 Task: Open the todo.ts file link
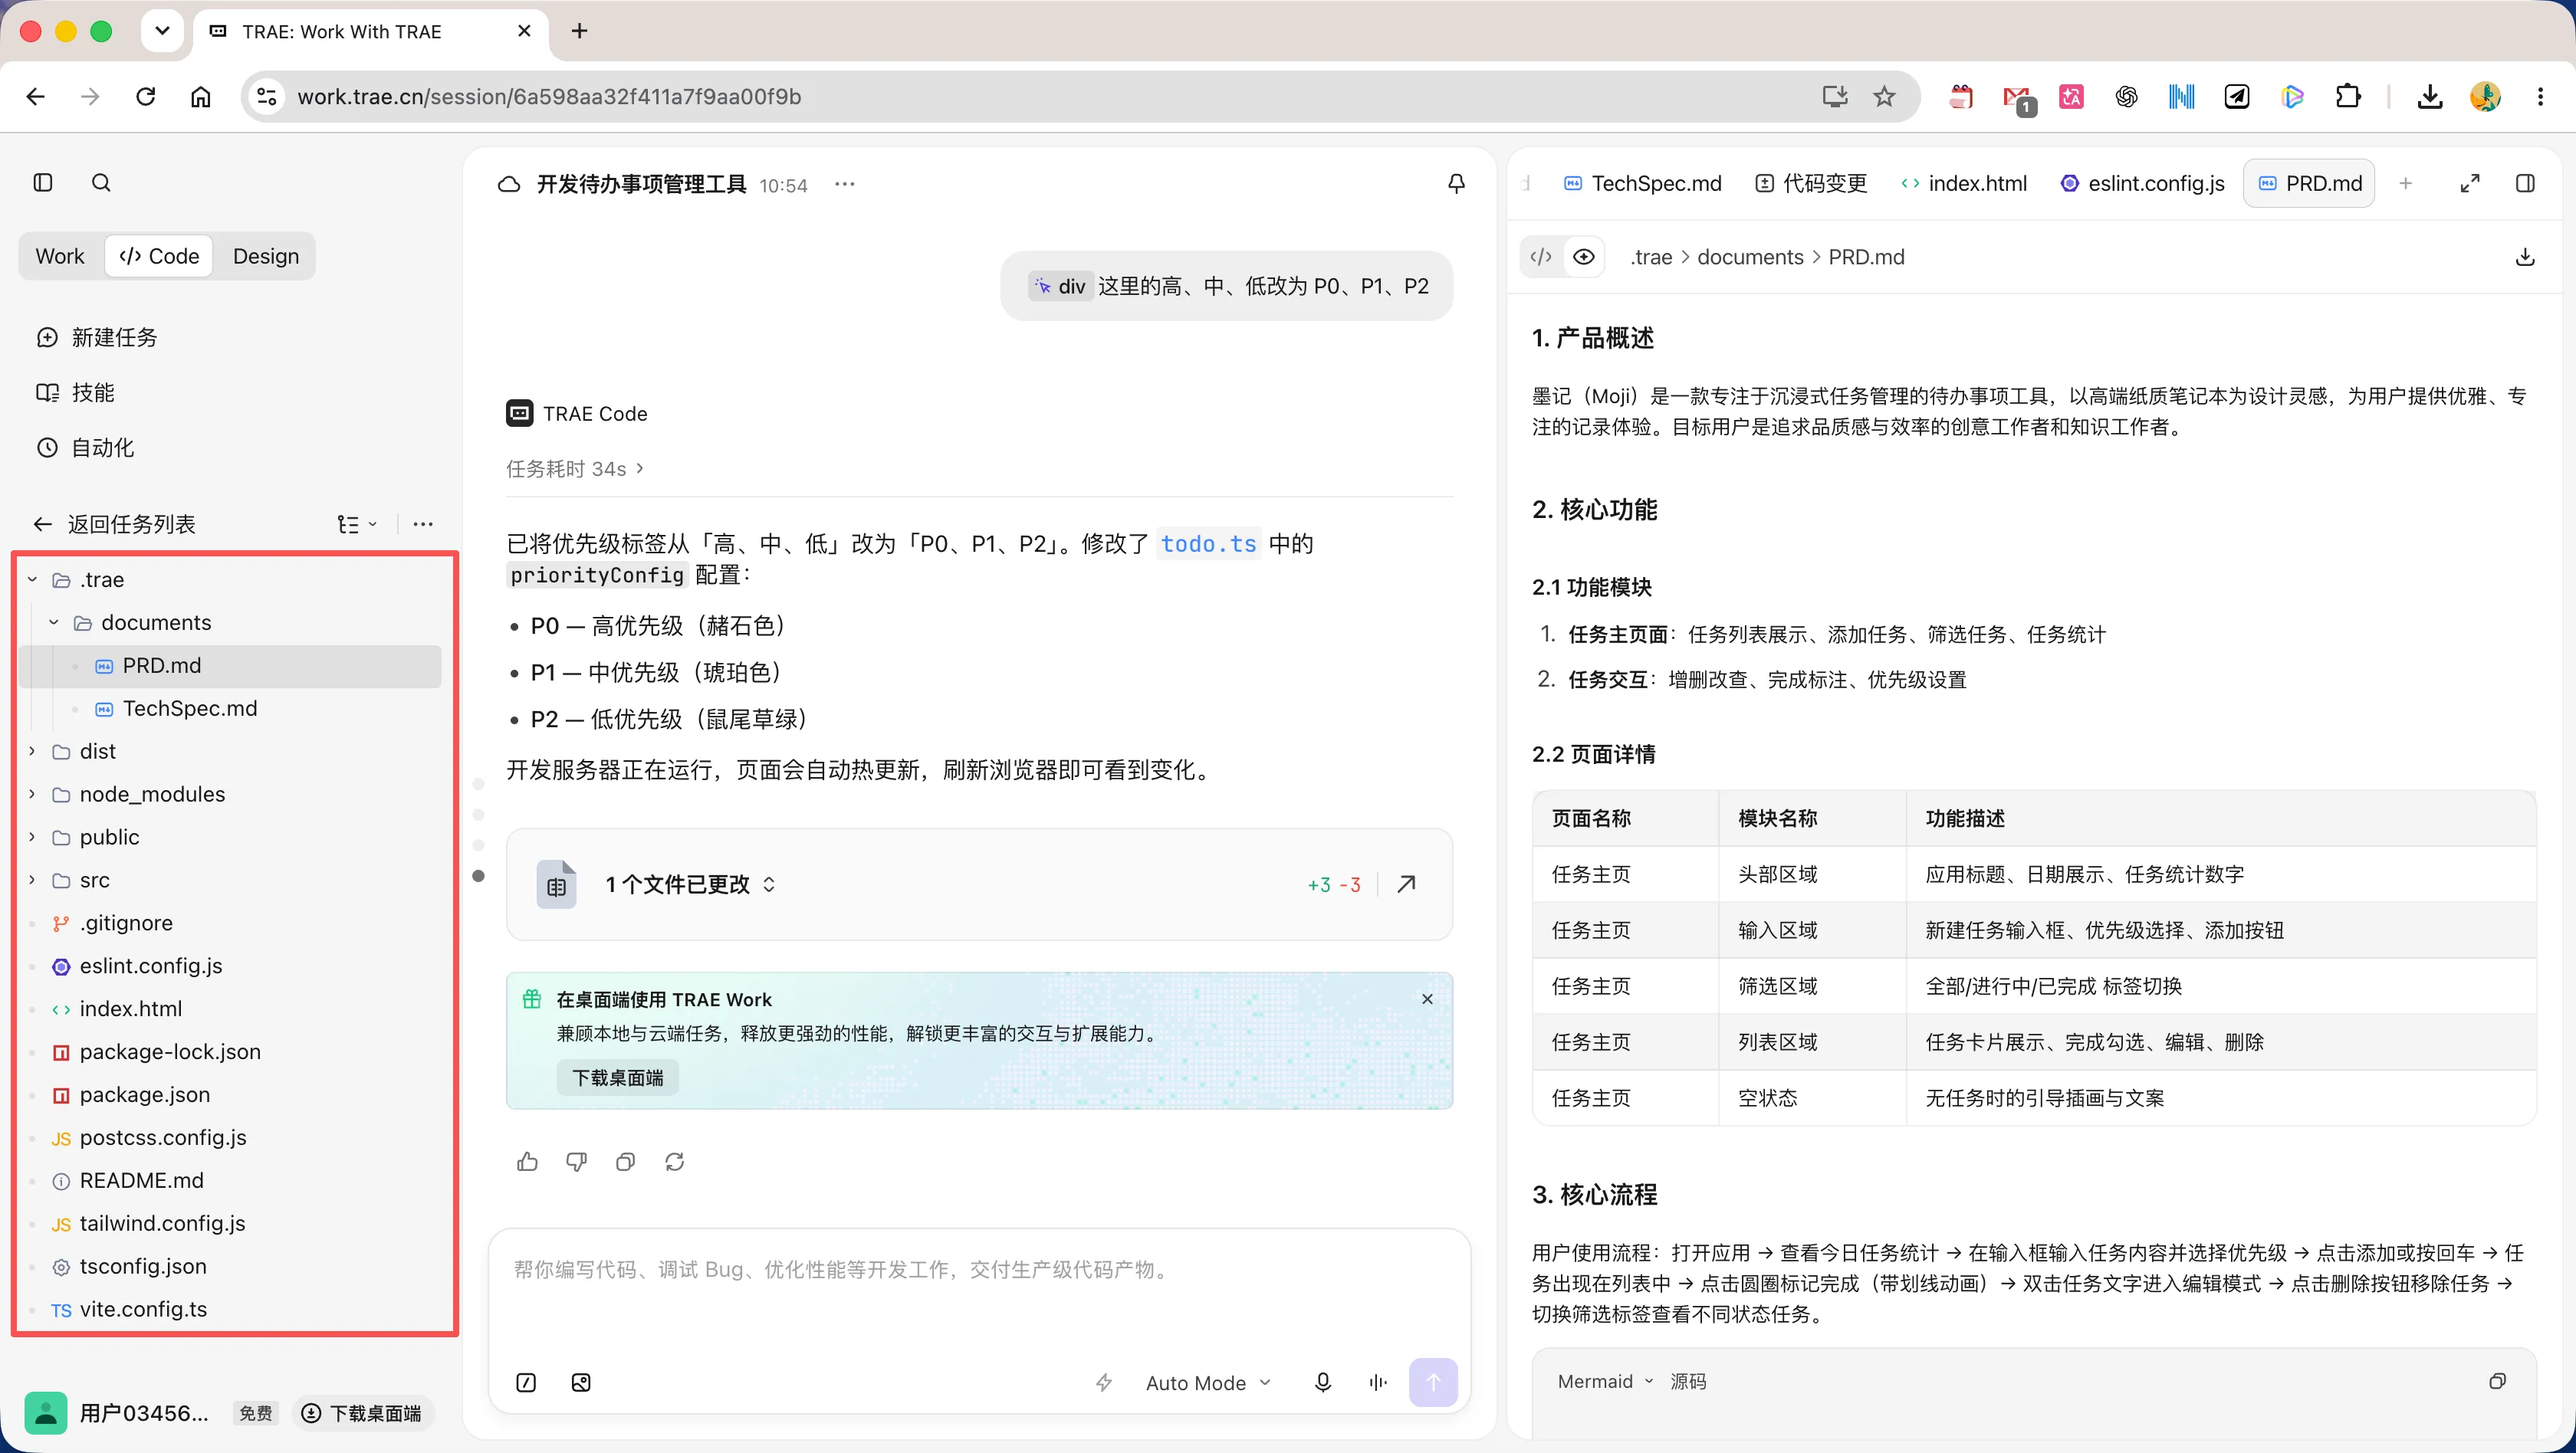click(1208, 543)
